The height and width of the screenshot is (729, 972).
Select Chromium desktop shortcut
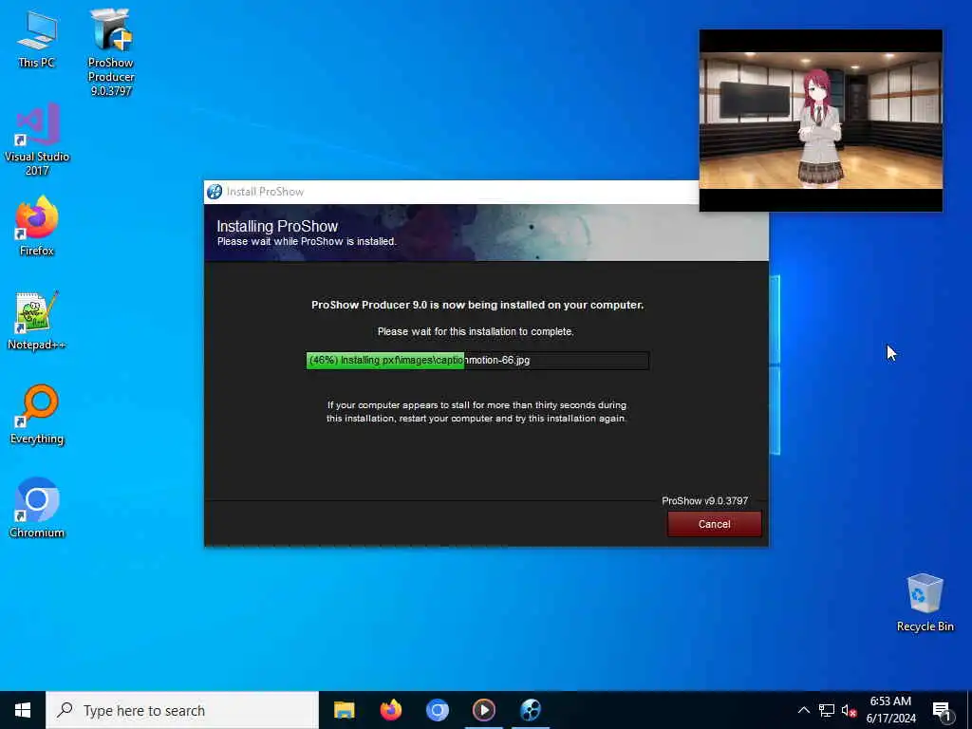coord(37,508)
